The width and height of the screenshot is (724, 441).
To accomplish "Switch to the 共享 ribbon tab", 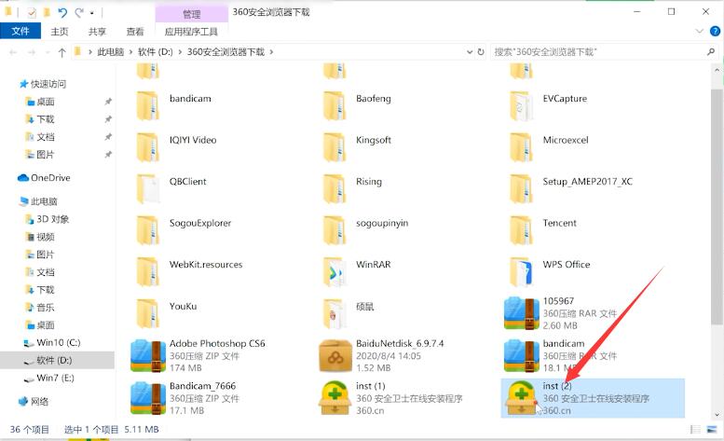I will [x=97, y=32].
